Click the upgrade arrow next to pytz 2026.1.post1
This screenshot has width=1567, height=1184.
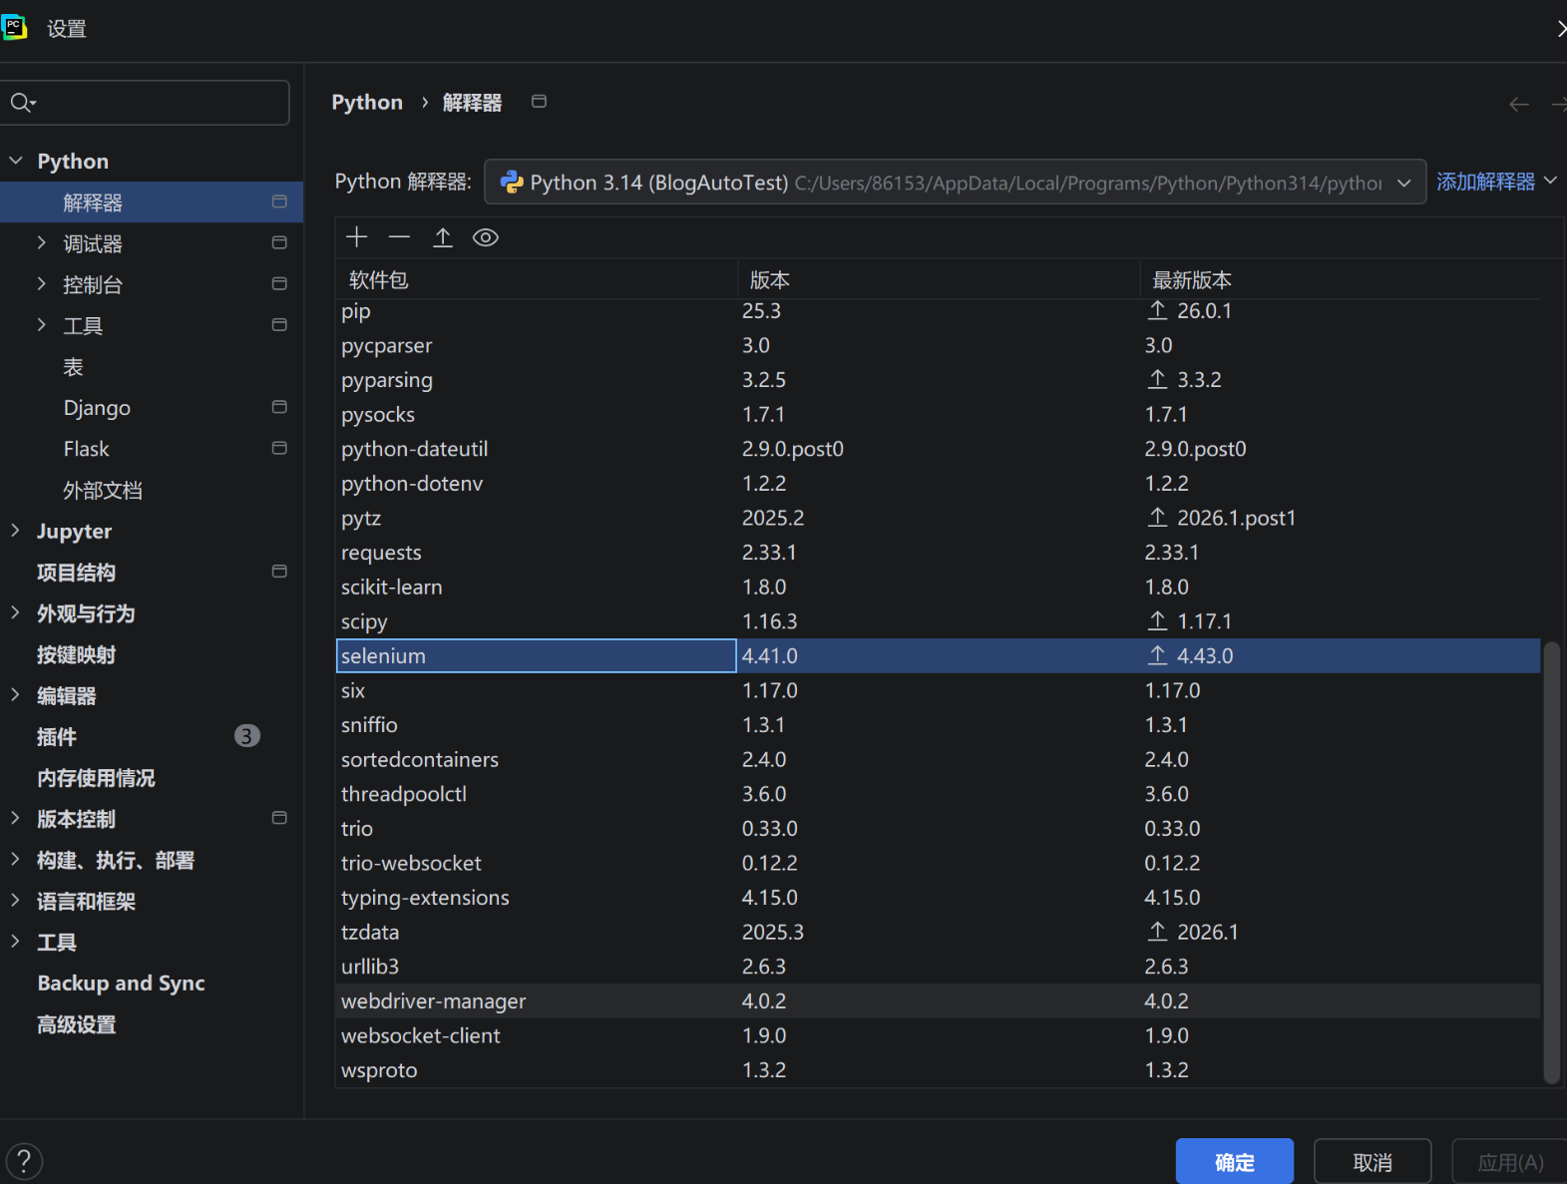tap(1157, 517)
